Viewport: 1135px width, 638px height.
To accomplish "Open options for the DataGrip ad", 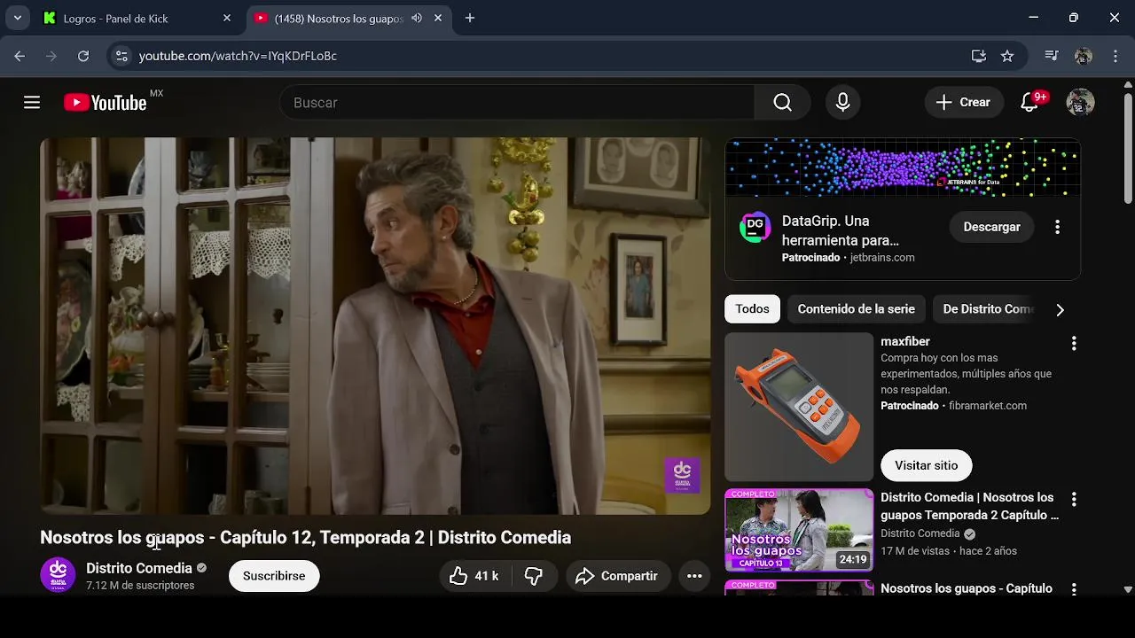I will click(1057, 227).
